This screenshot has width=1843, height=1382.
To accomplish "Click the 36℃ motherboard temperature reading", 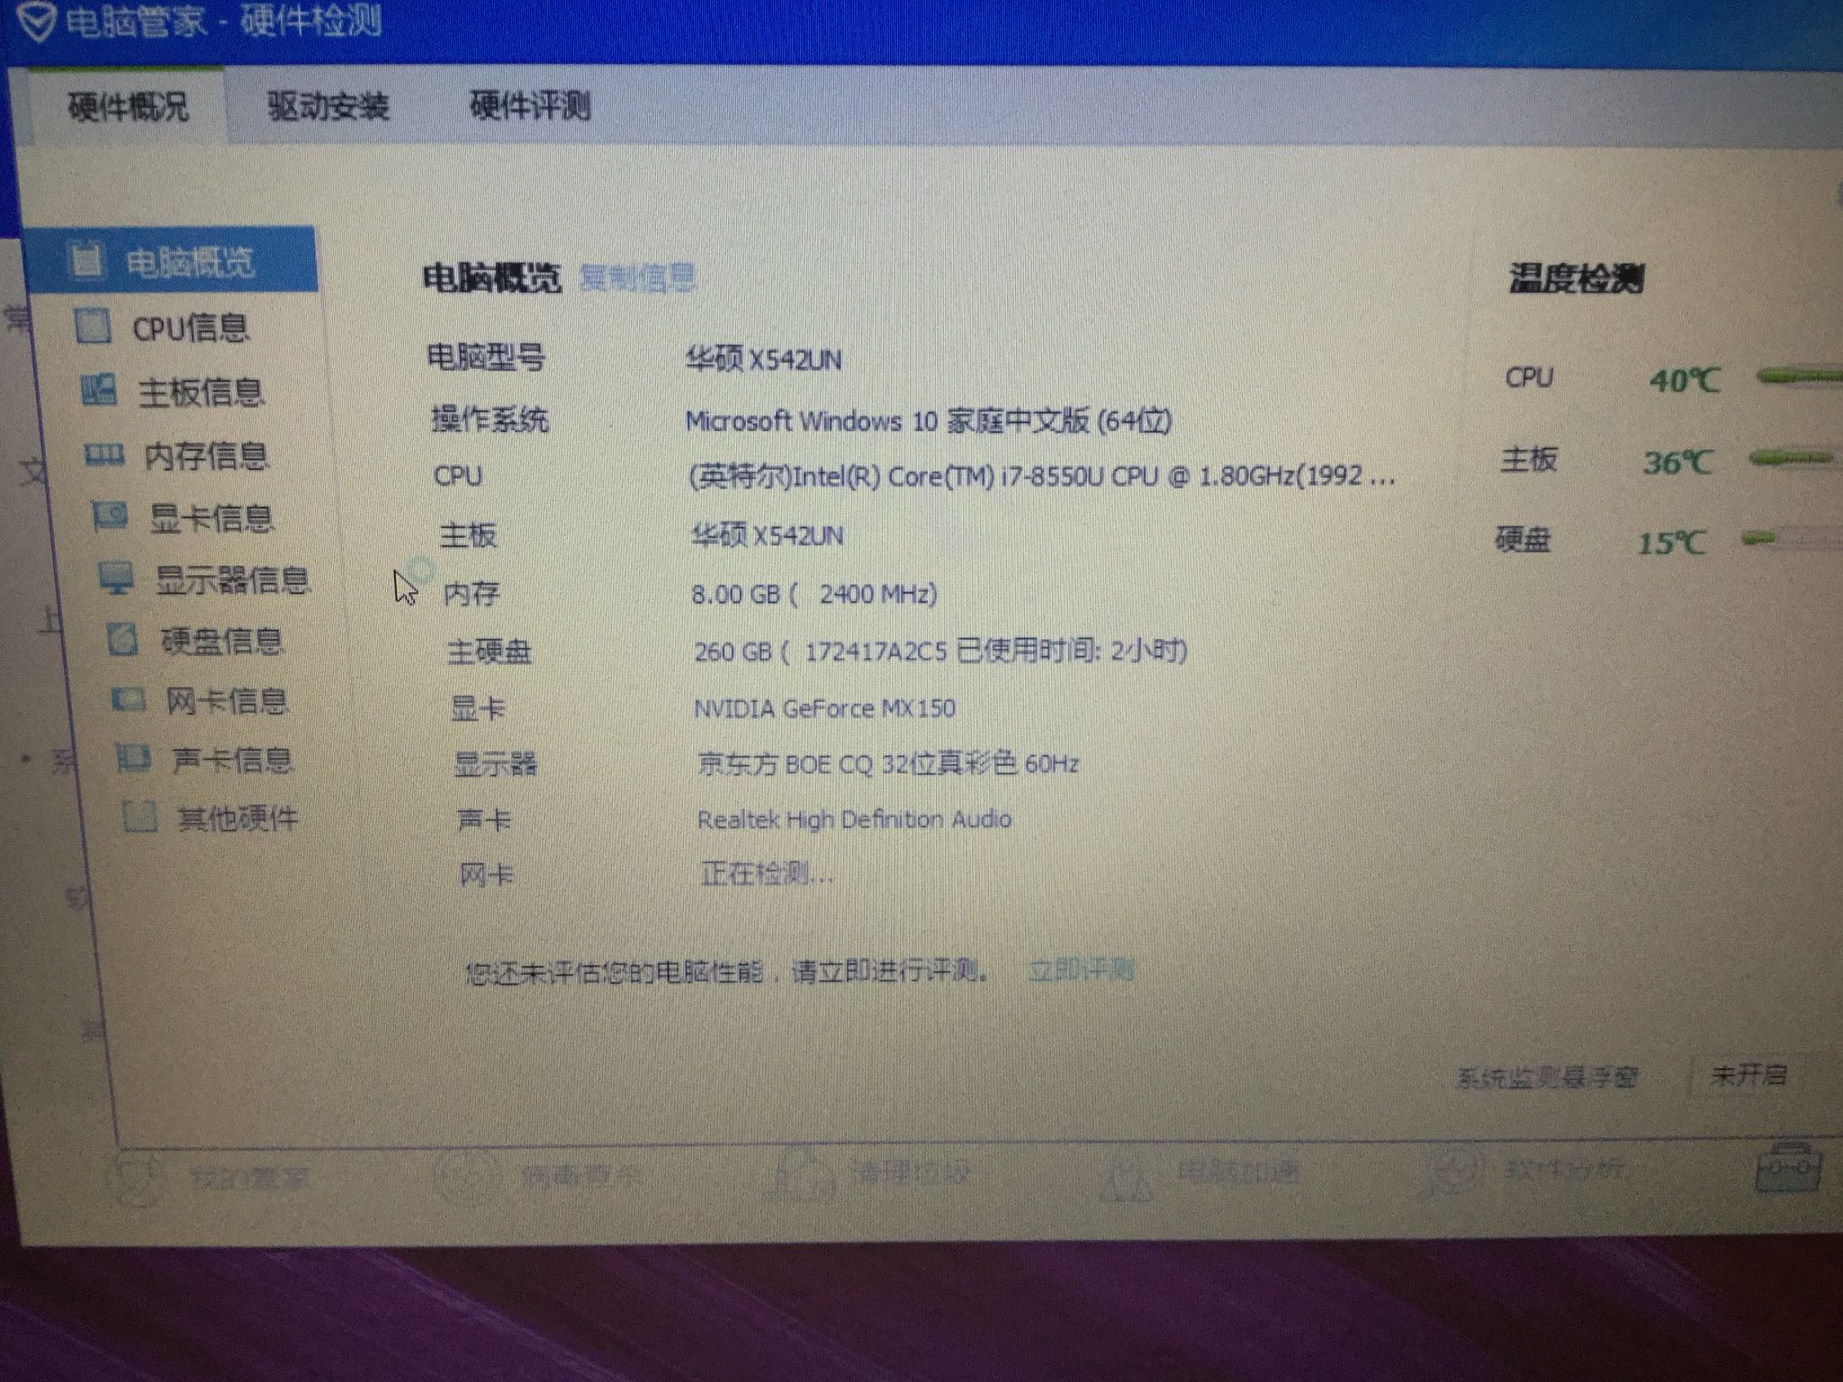I will point(1677,462).
